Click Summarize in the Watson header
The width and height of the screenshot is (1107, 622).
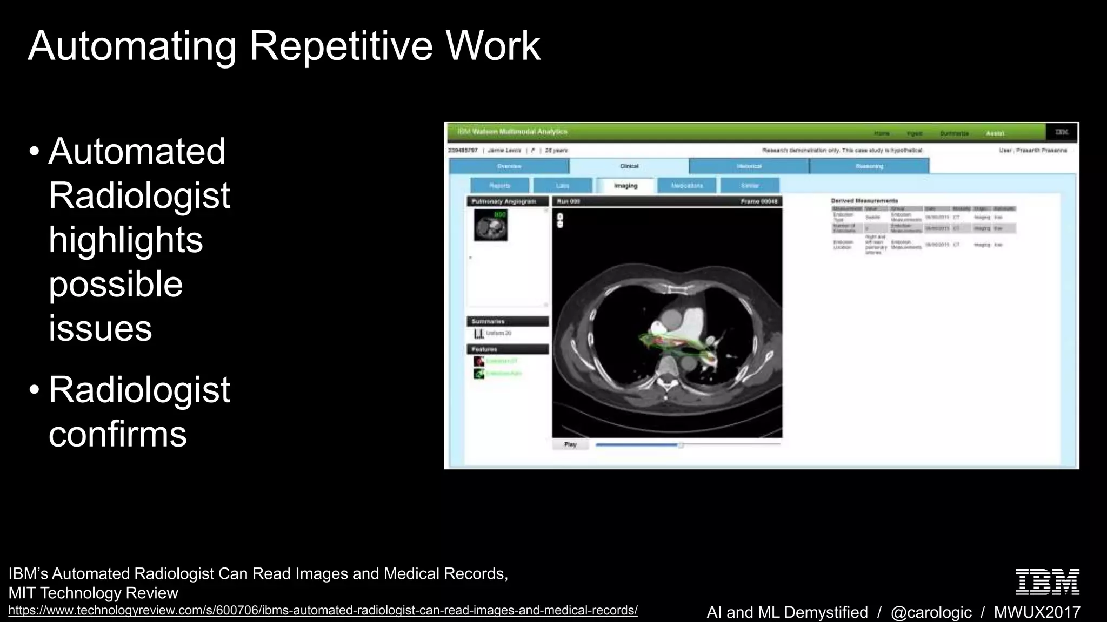954,133
